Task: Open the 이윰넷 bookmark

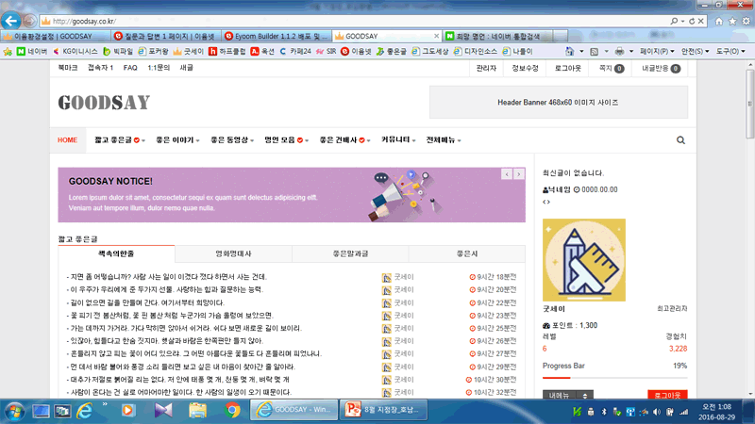Action: [356, 52]
